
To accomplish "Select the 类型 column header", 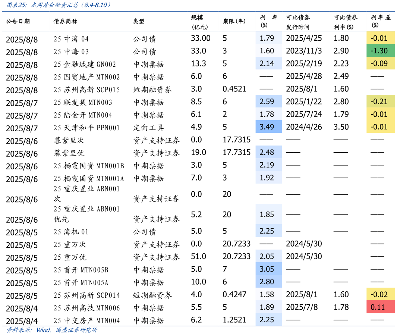I will pyautogui.click(x=139, y=21).
